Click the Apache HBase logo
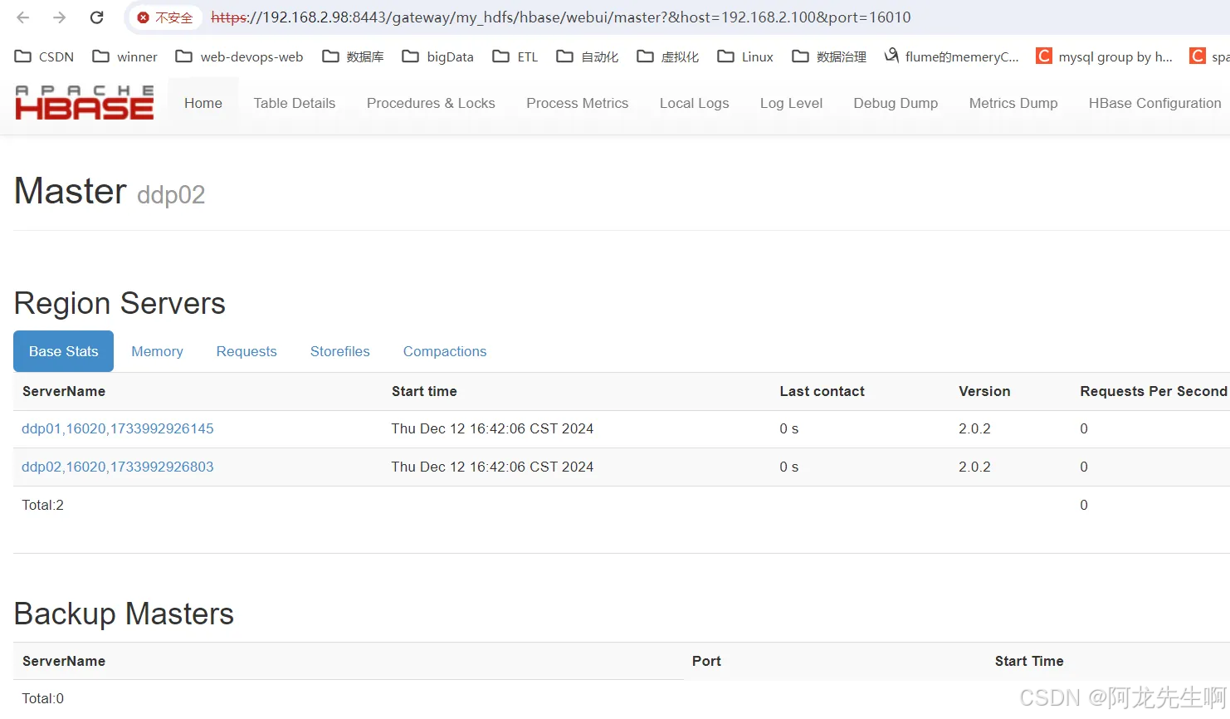This screenshot has width=1230, height=719. (83, 102)
